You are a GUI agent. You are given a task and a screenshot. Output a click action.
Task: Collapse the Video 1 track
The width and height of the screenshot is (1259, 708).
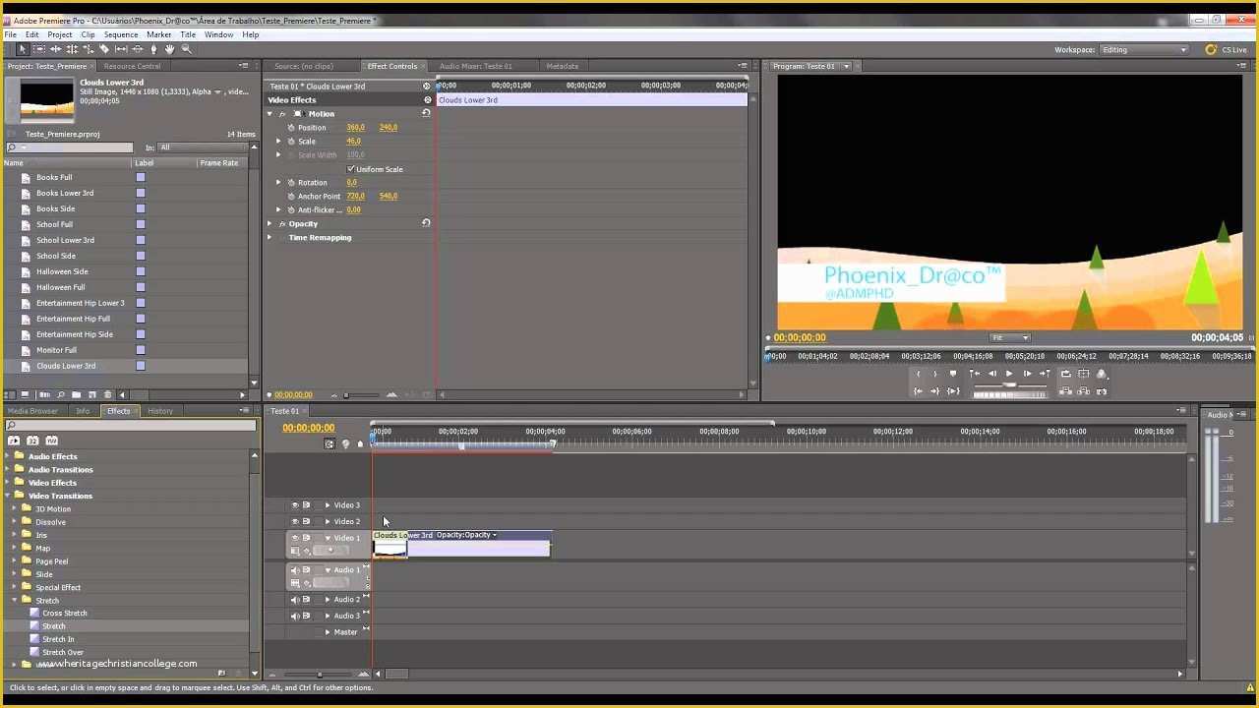click(328, 538)
